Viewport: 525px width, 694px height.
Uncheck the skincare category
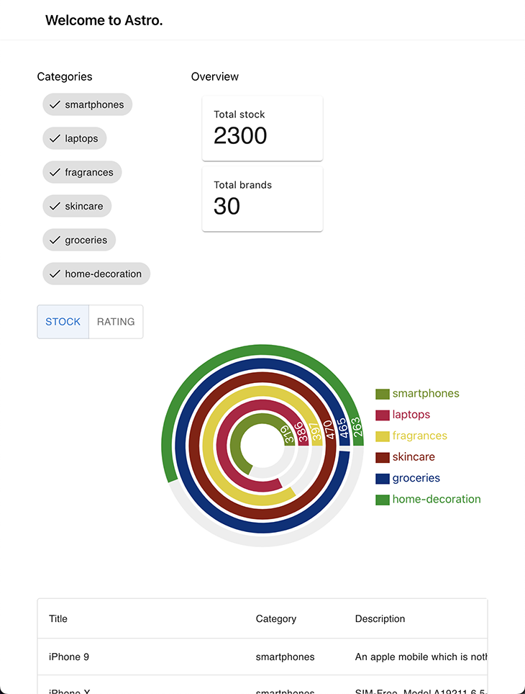tap(77, 206)
